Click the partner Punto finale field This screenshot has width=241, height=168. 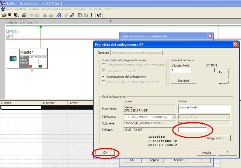tap(204, 109)
